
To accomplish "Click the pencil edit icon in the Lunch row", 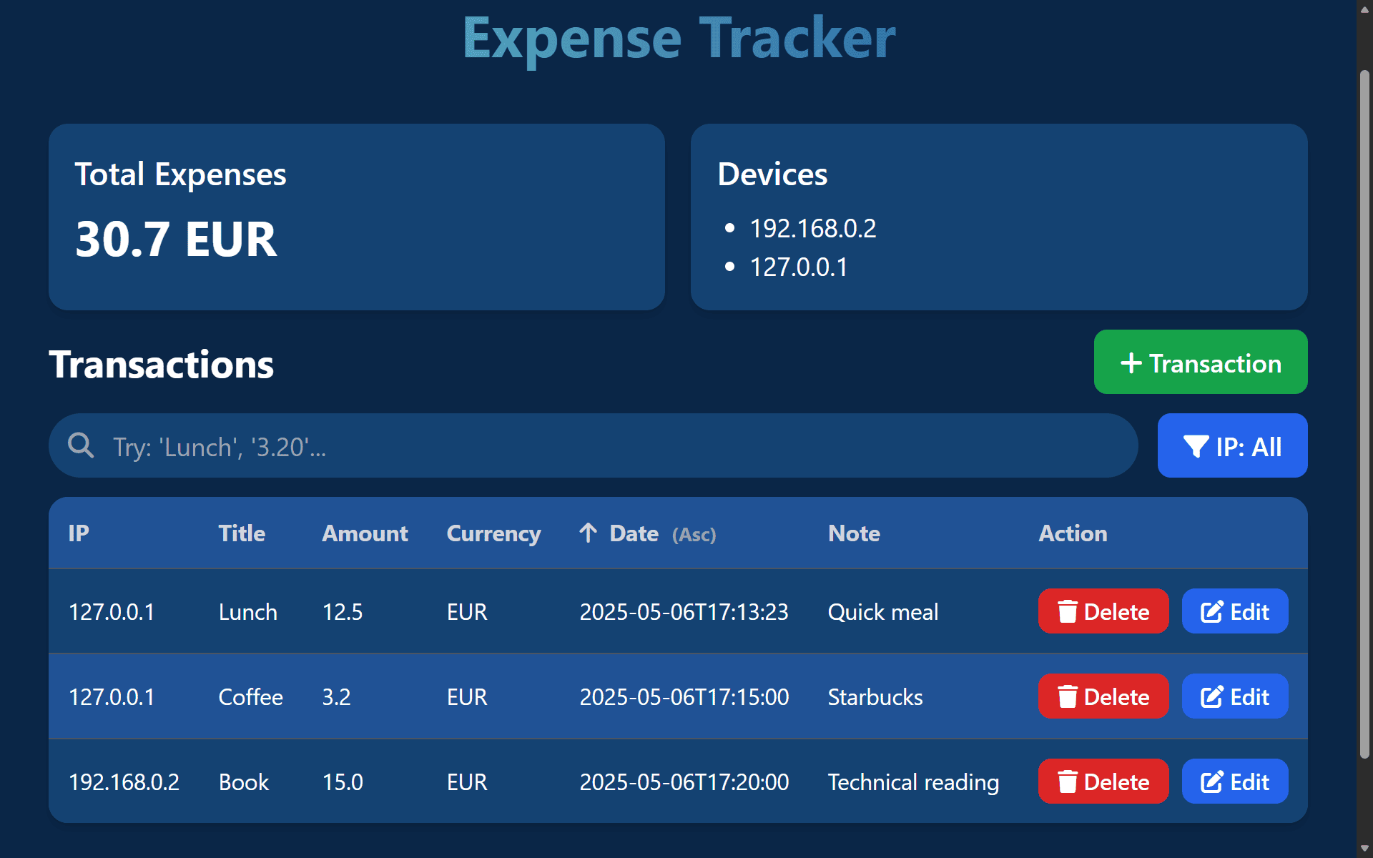I will pos(1212,612).
